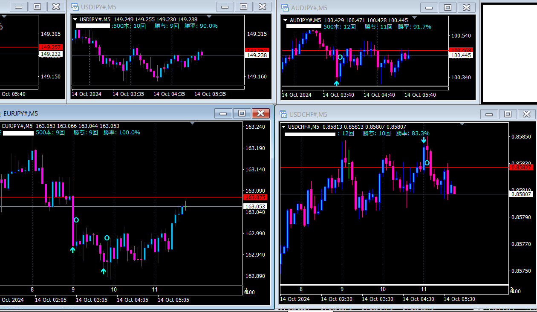Select the EURJPY circle marker near 163.040 level
The width and height of the screenshot is (537, 312).
point(76,220)
